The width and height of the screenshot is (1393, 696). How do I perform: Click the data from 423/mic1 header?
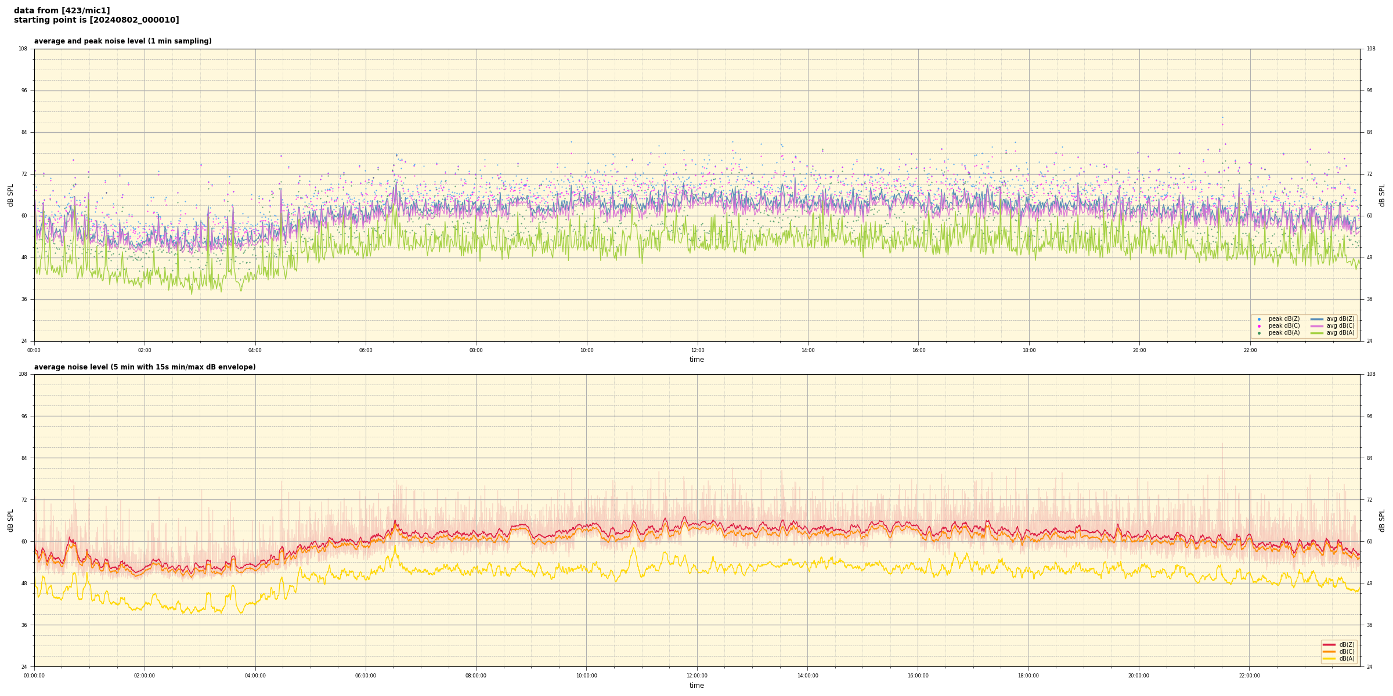tap(62, 10)
